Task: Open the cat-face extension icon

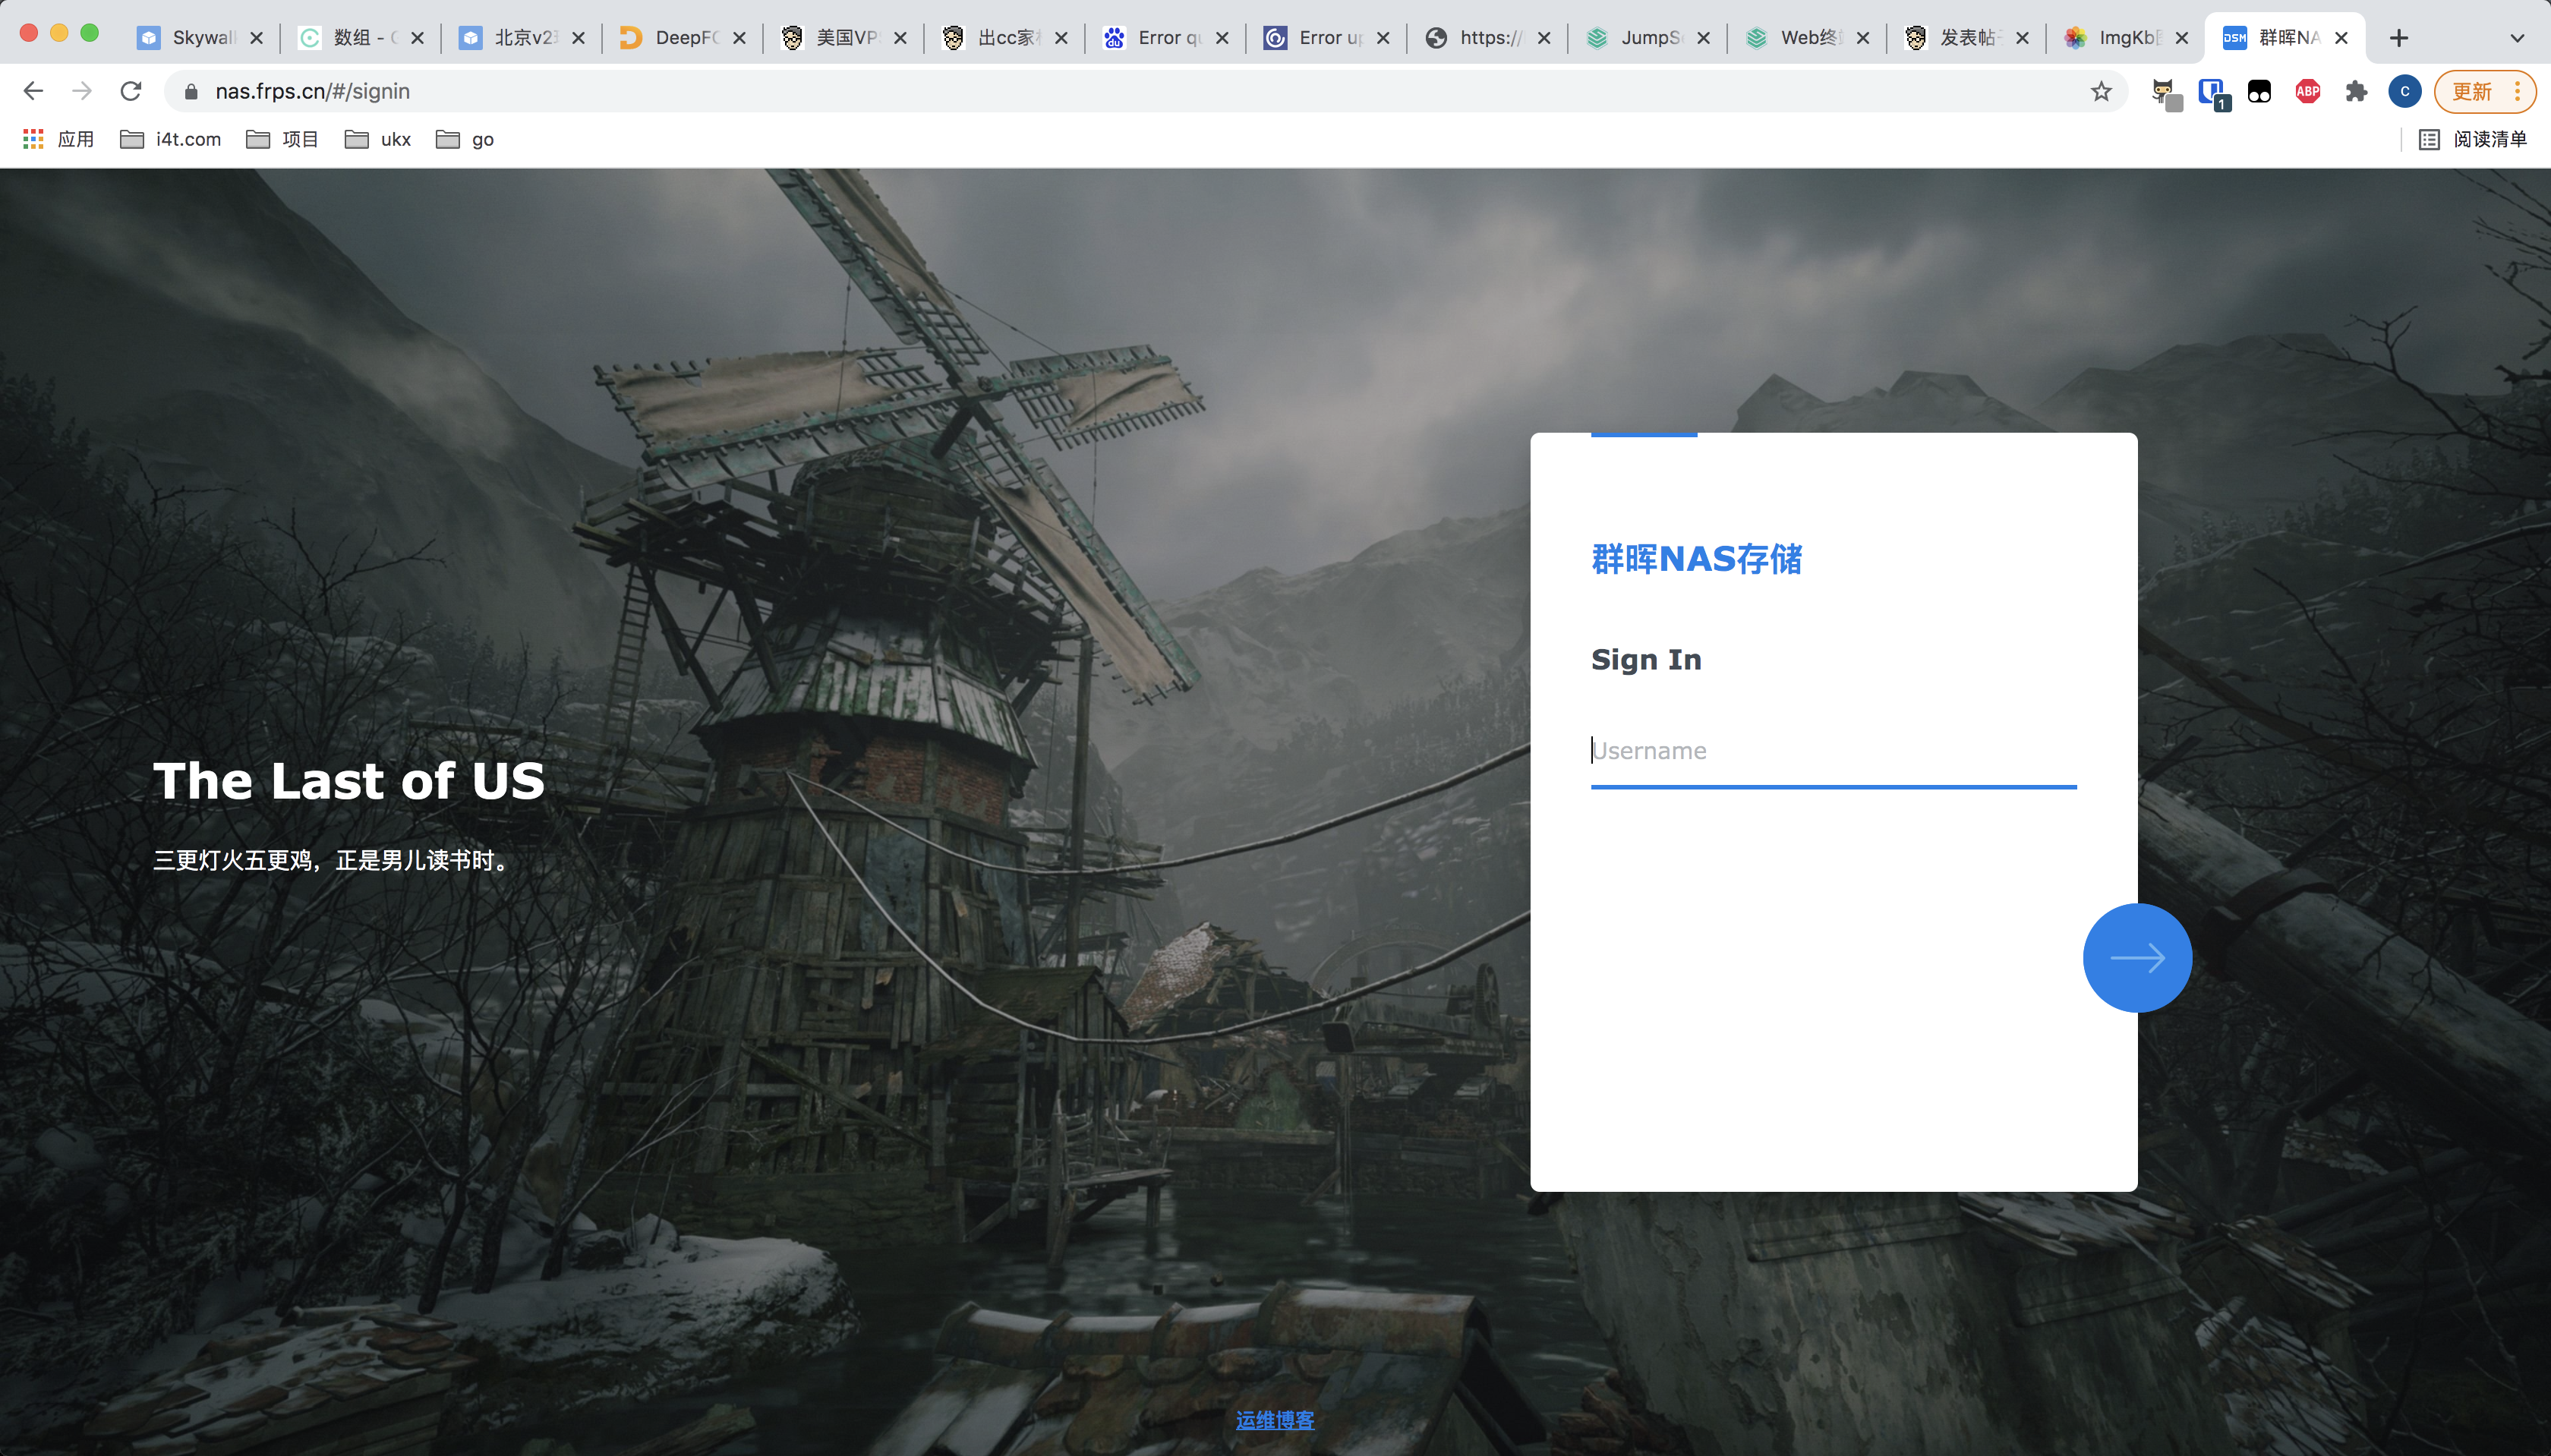Action: (2165, 93)
